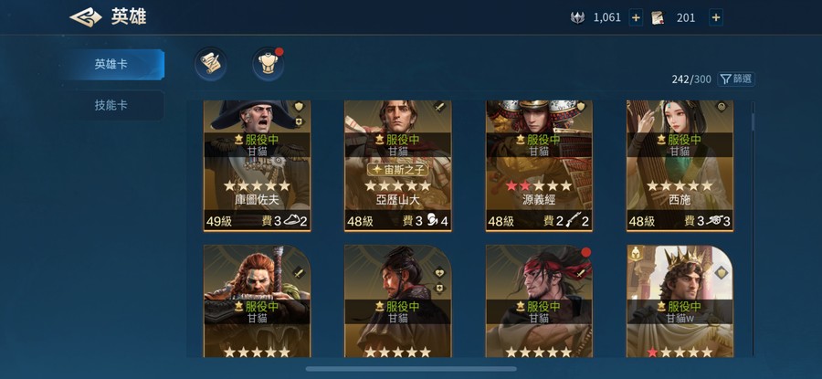Switch to the 技能卡 tab

pyautogui.click(x=111, y=105)
